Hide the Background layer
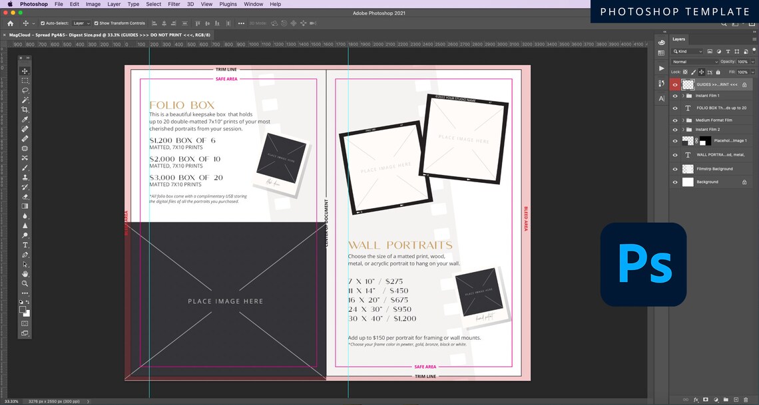Screen dimensions: 759x405 (675, 182)
